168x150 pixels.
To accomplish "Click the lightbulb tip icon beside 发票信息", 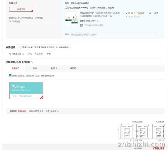I will pos(20,47).
